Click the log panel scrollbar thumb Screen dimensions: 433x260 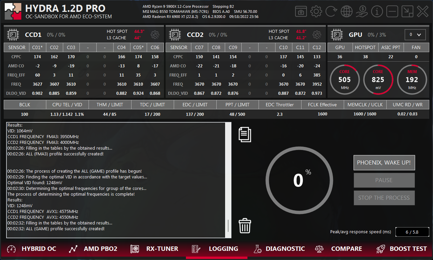tap(228, 226)
